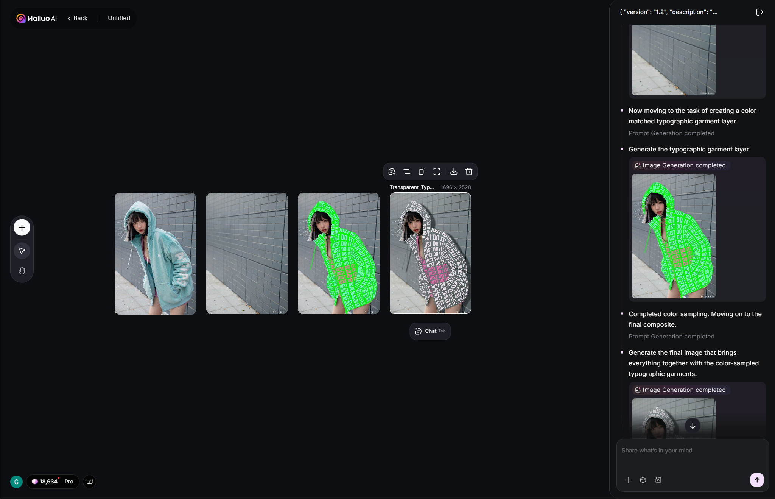Click the Untitled project title
The width and height of the screenshot is (775, 499).
pos(119,18)
